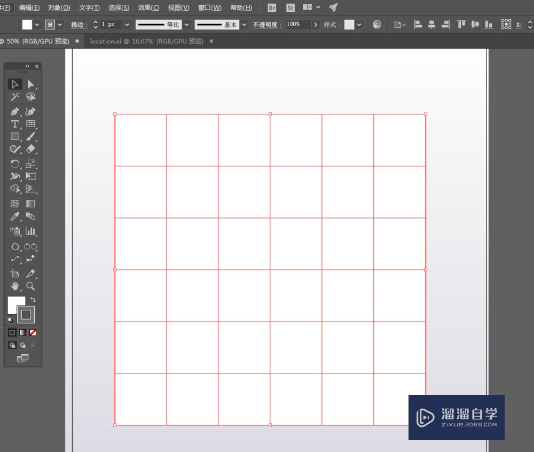Image resolution: width=534 pixels, height=452 pixels.
Task: Activate the Zoom magnifier tool
Action: 30,286
